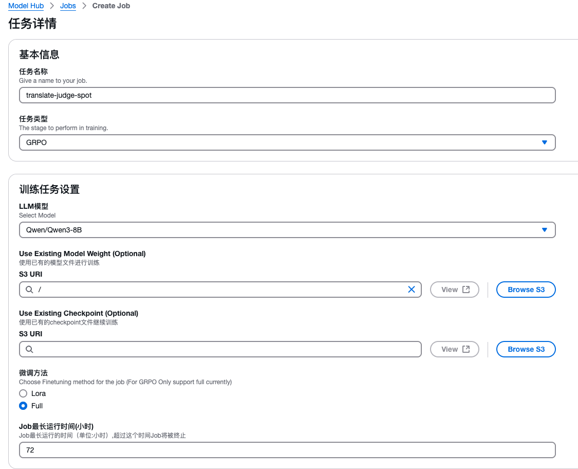Viewport: 578px width, 469px height.
Task: Click external link icon on second View button
Action: (466, 349)
